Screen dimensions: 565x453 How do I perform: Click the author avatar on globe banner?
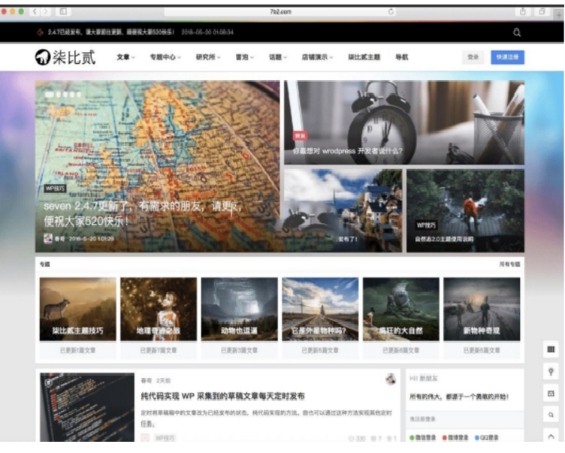(48, 238)
